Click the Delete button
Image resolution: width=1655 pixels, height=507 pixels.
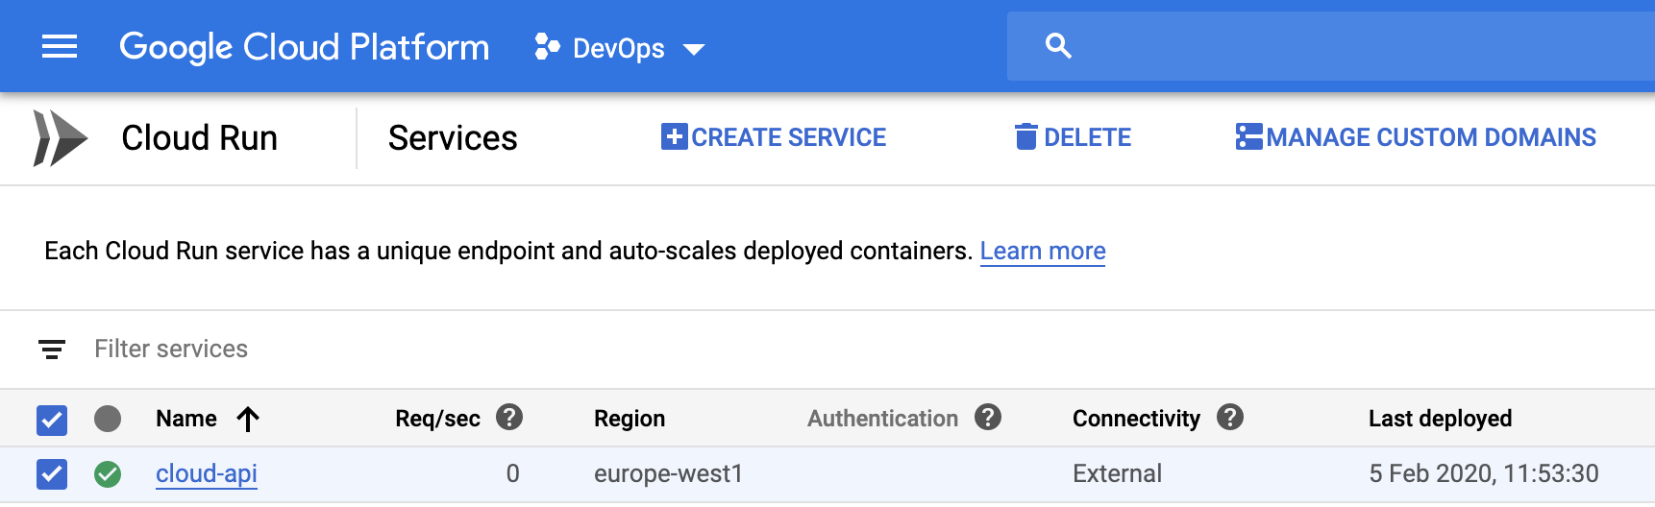(1073, 137)
